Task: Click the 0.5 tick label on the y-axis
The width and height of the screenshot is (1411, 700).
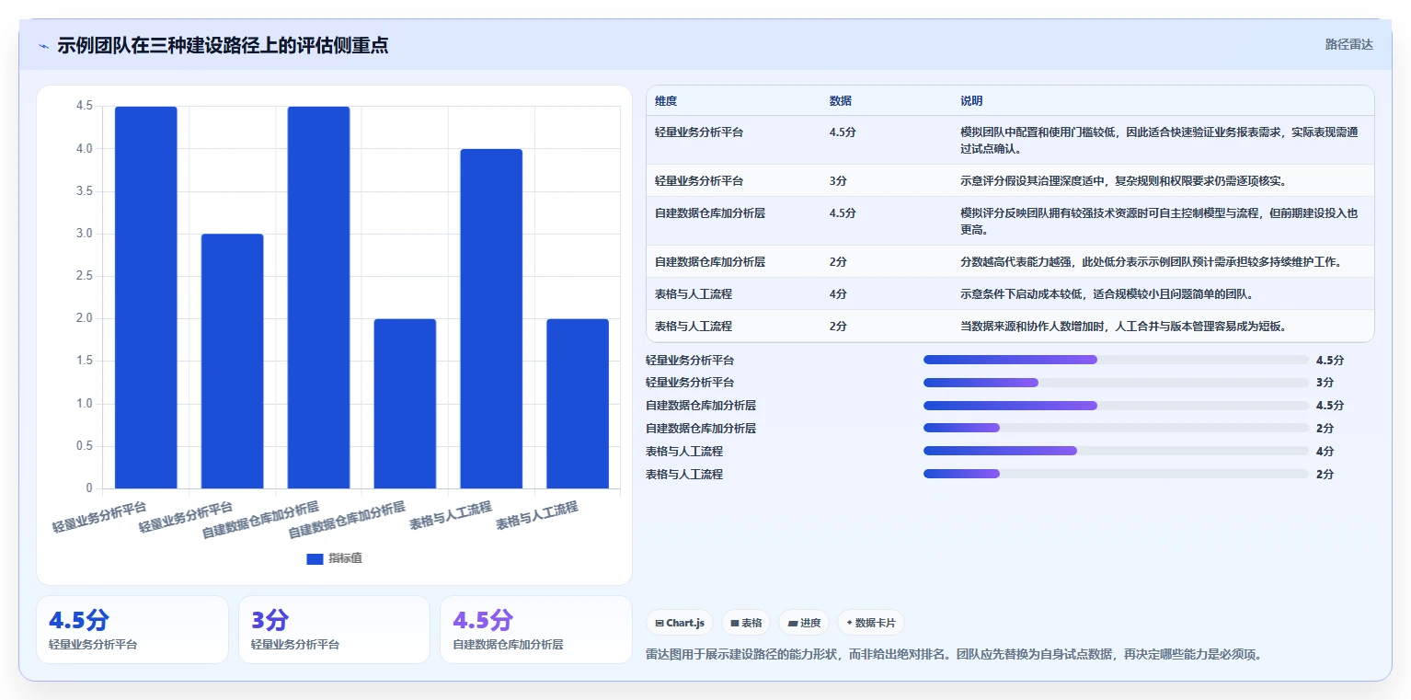Action: tap(84, 446)
